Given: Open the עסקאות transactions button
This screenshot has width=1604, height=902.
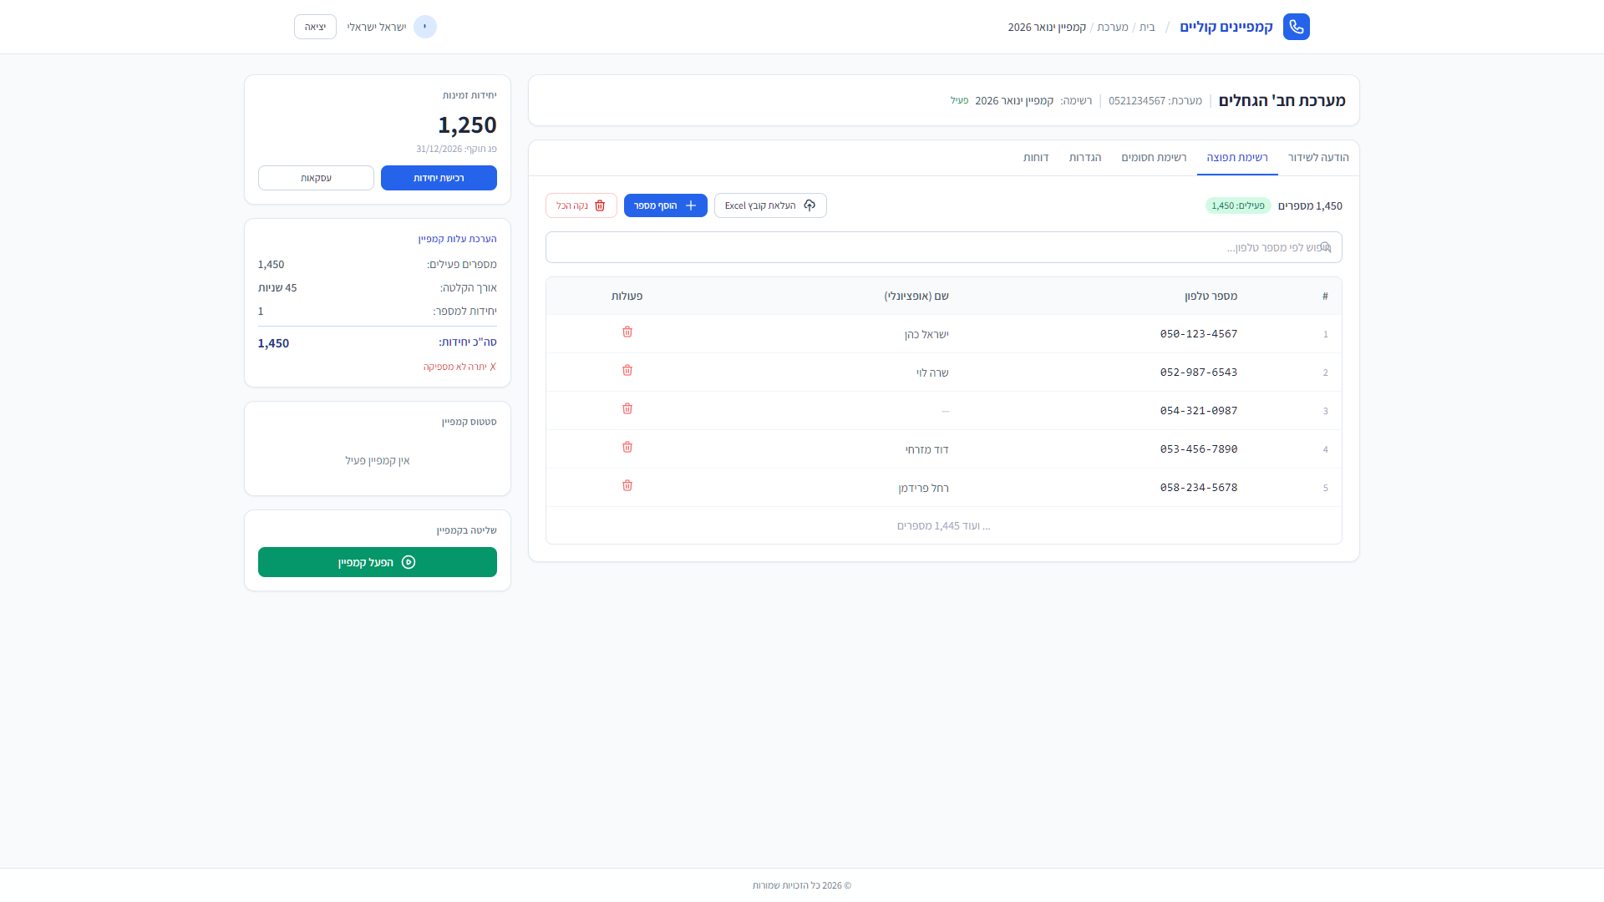Looking at the screenshot, I should 316,178.
